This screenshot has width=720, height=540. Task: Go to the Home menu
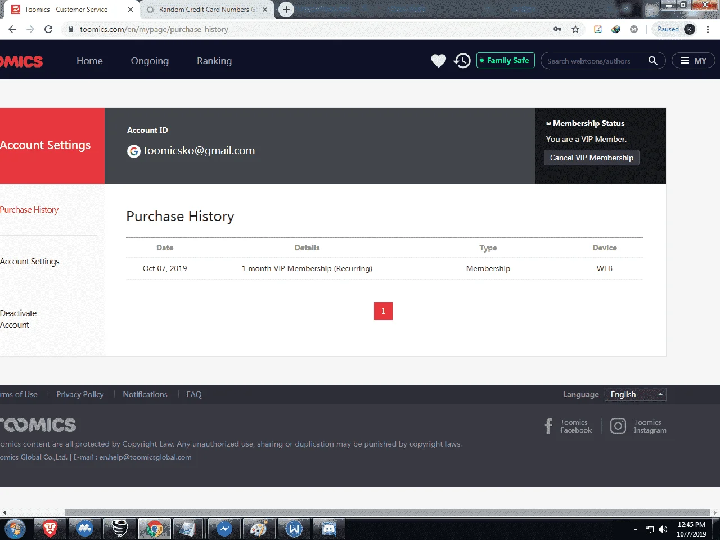(x=89, y=61)
